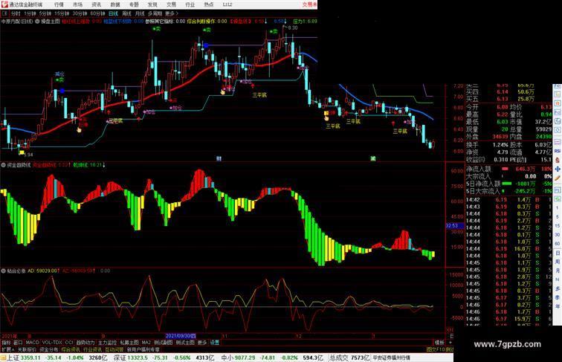Apply the 测试主图 indicator
The height and width of the screenshot is (362, 562).
pos(185,343)
